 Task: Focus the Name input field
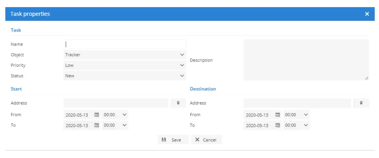click(125, 45)
